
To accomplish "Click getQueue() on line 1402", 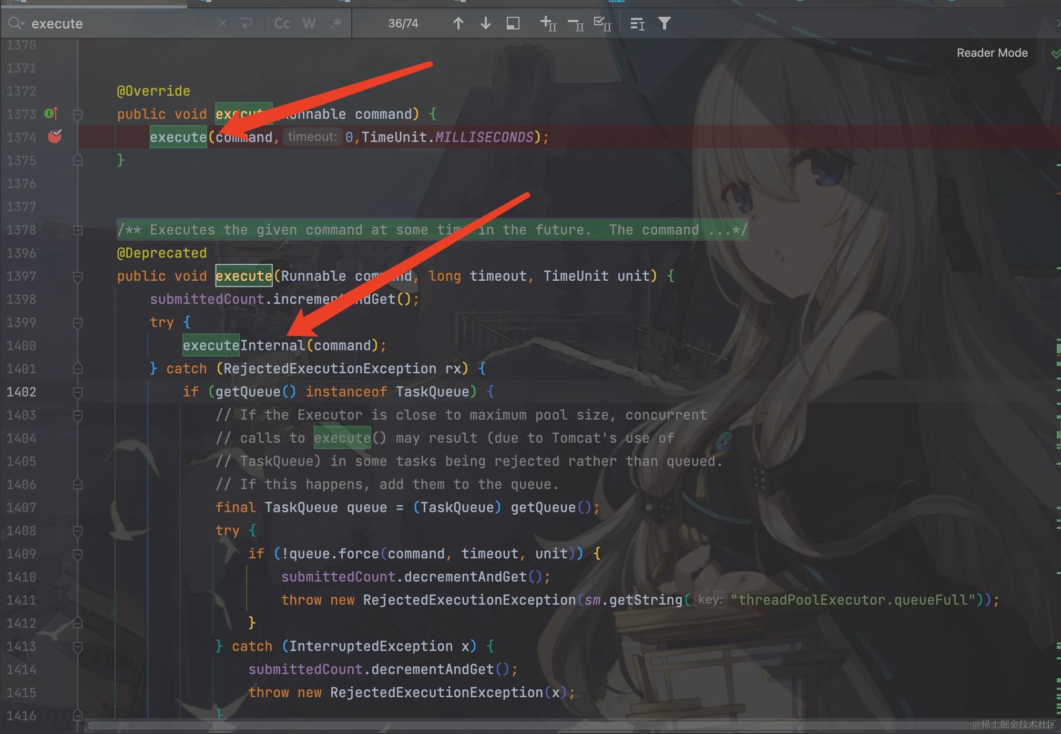I will (x=256, y=392).
